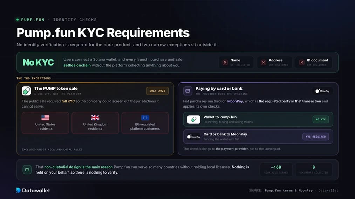Viewport: 355px width, 199px height.
Task: Click the regulated party in that transaction
Action: coord(290,101)
